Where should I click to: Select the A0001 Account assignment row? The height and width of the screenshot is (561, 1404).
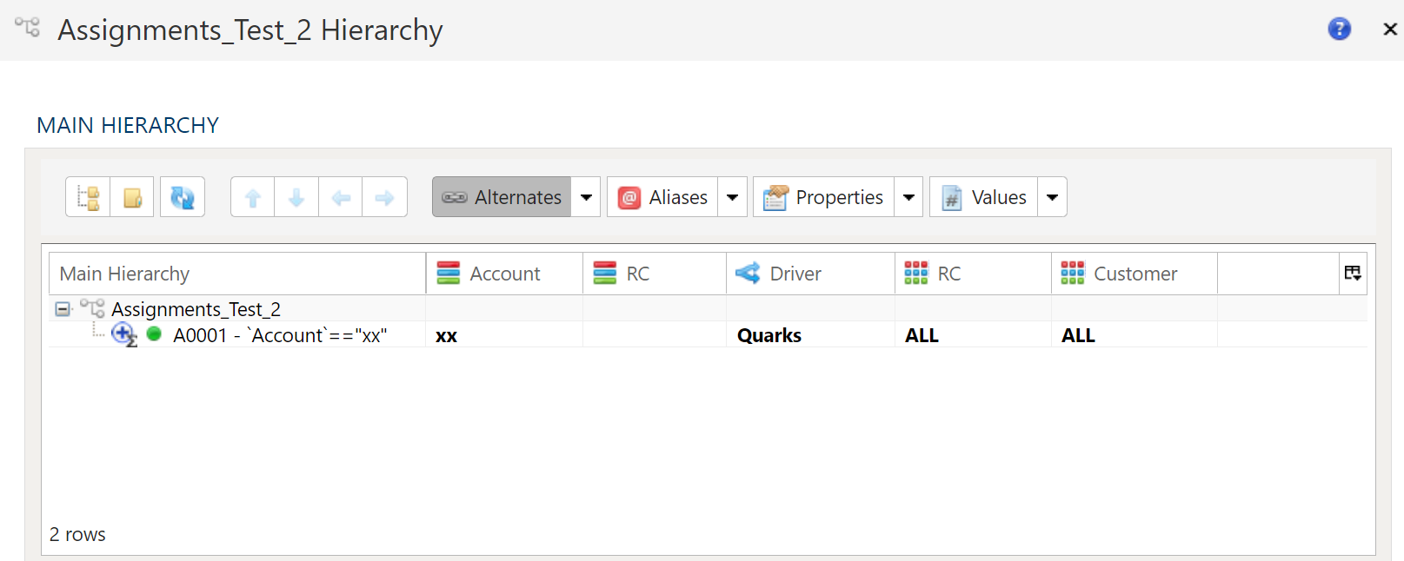coord(708,335)
